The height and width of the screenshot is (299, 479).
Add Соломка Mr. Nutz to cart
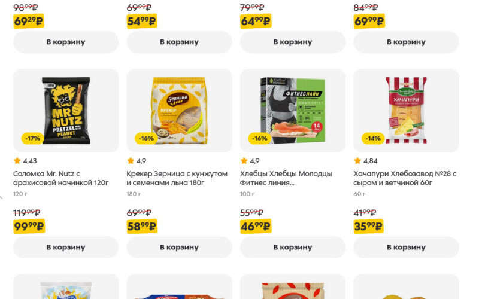point(66,247)
